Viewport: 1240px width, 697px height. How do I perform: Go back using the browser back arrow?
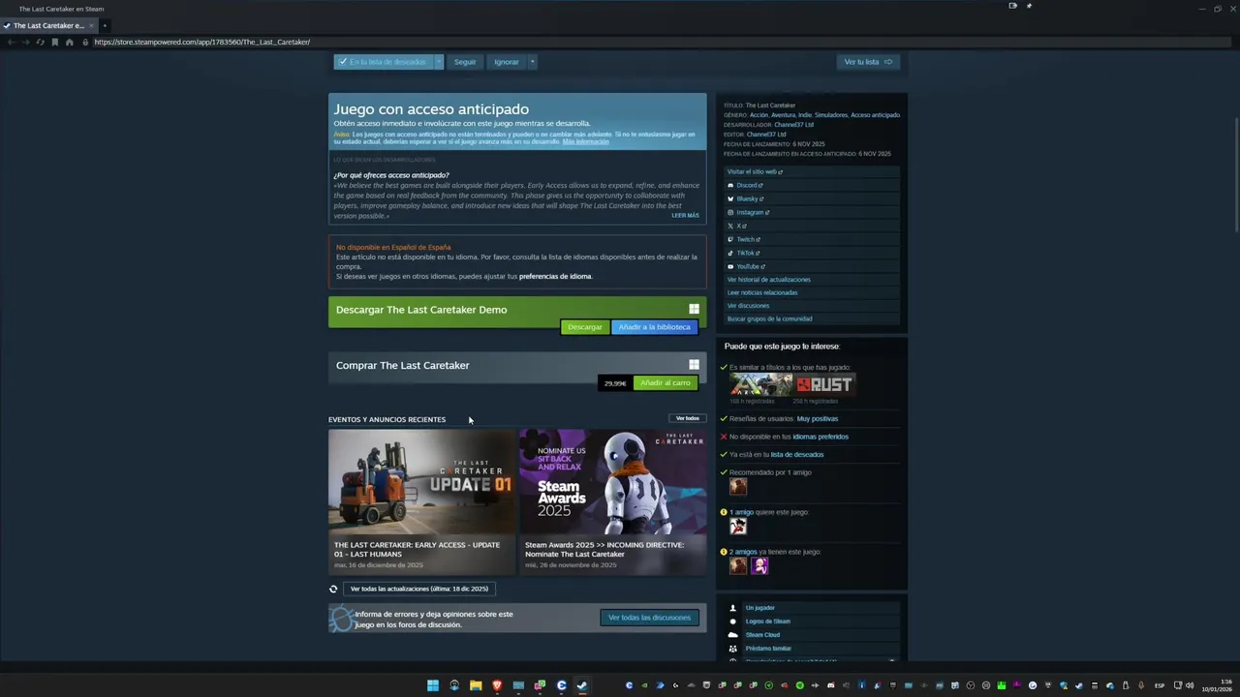[11, 43]
